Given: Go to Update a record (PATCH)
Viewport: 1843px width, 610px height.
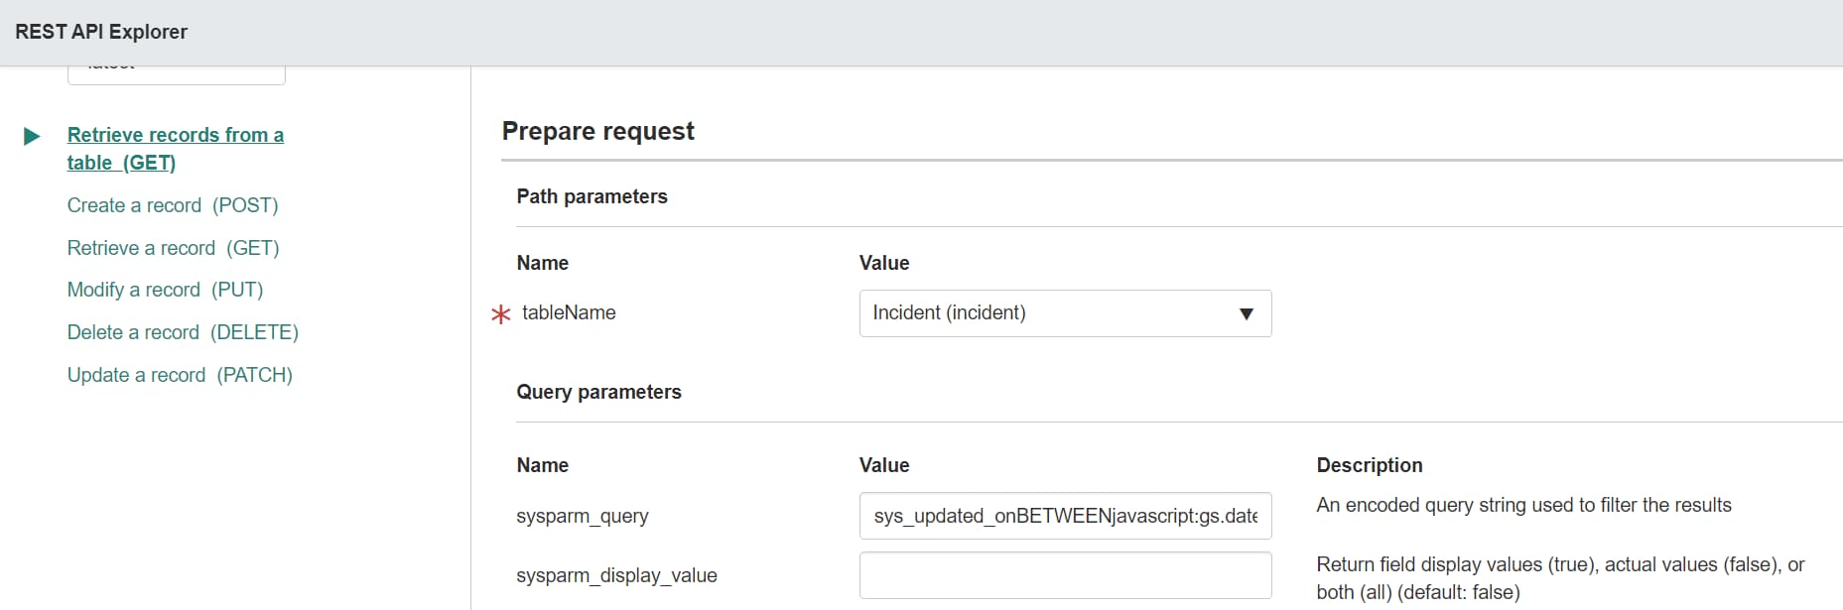Looking at the screenshot, I should 180,375.
